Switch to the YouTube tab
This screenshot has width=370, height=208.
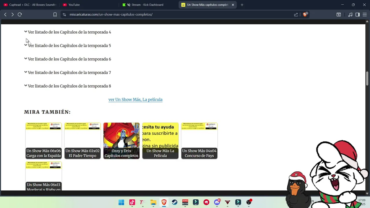88,5
